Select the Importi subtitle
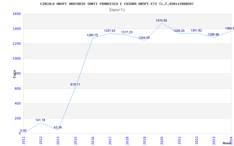The width and height of the screenshot is (234, 146). click(x=117, y=10)
